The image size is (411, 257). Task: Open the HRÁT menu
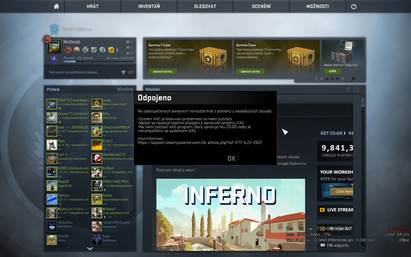click(93, 6)
